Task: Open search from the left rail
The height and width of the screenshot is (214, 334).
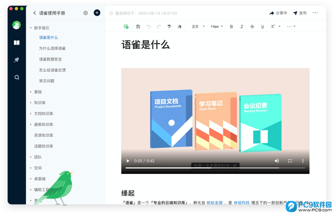Action: pos(17,77)
